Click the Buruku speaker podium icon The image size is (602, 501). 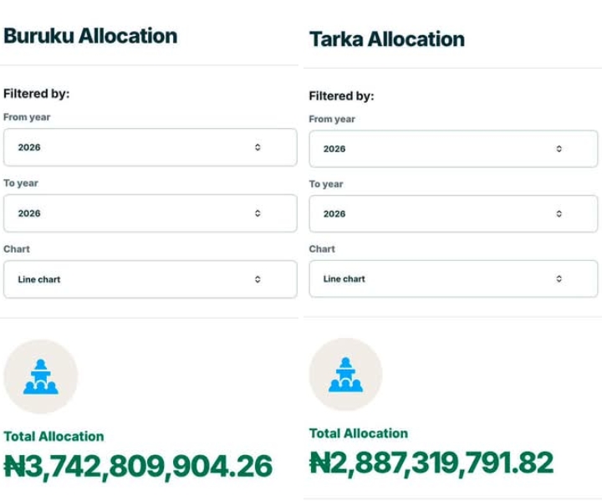point(41,376)
